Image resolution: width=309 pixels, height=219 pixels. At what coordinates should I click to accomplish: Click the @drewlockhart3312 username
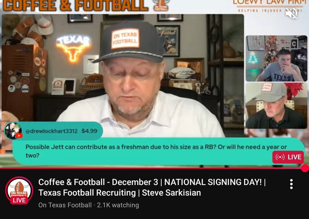tap(51, 131)
